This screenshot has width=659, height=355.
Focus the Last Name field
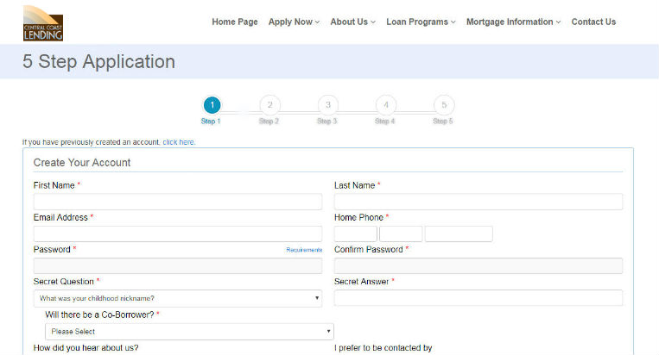click(478, 202)
